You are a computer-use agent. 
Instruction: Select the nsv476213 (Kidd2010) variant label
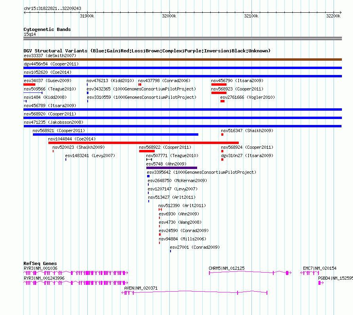point(110,81)
